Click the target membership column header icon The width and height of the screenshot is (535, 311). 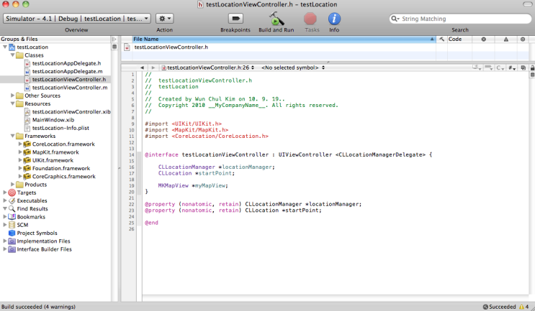coord(523,39)
